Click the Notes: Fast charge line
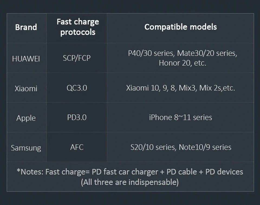The height and width of the screenshot is (205, 260). 130,172
